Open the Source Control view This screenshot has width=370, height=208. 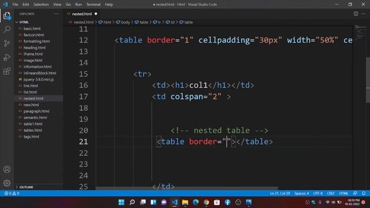7,43
